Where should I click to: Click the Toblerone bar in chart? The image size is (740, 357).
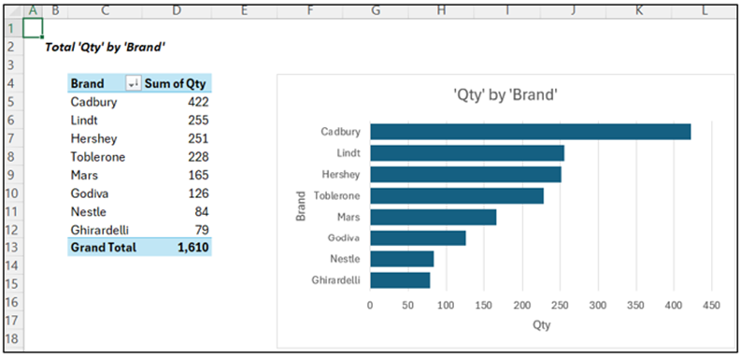(x=457, y=195)
